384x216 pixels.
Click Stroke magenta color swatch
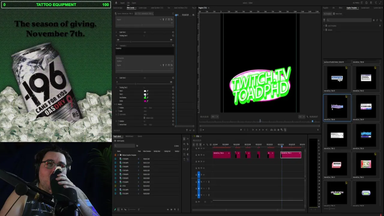pos(145,101)
